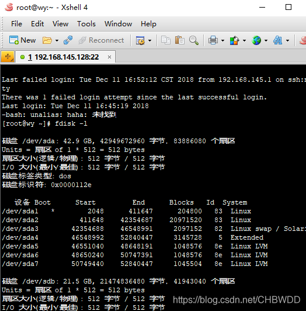Click the disk identifier 0x0000112e

71,185
